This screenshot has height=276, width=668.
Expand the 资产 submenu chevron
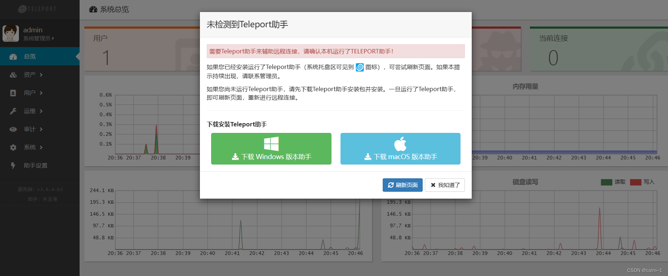[41, 75]
